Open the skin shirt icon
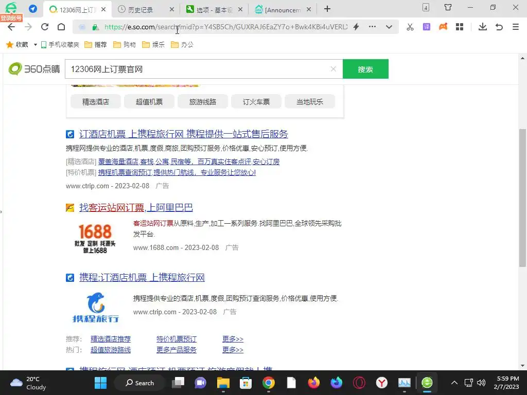 coord(448,7)
